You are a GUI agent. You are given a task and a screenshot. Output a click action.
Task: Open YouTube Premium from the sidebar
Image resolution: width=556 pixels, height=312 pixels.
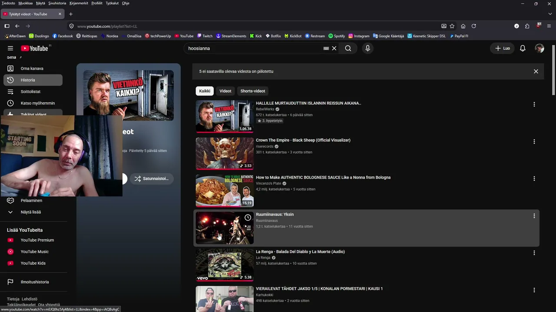point(33,240)
